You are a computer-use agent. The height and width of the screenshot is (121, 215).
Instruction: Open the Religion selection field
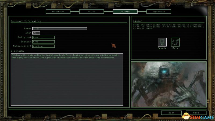coord(43,37)
